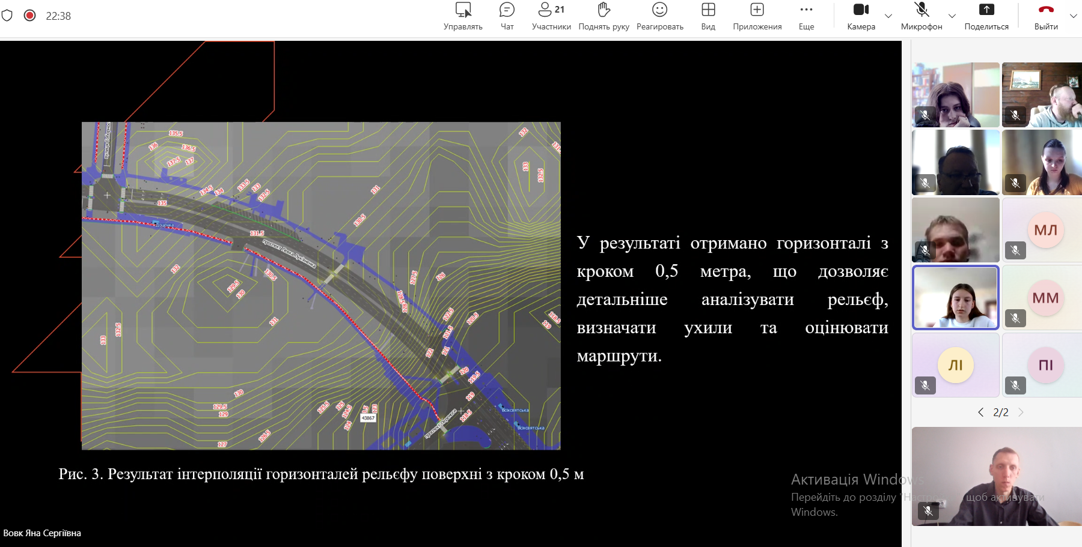Image resolution: width=1082 pixels, height=547 pixels.
Task: Leave the meeting with Выйти
Action: [1046, 16]
